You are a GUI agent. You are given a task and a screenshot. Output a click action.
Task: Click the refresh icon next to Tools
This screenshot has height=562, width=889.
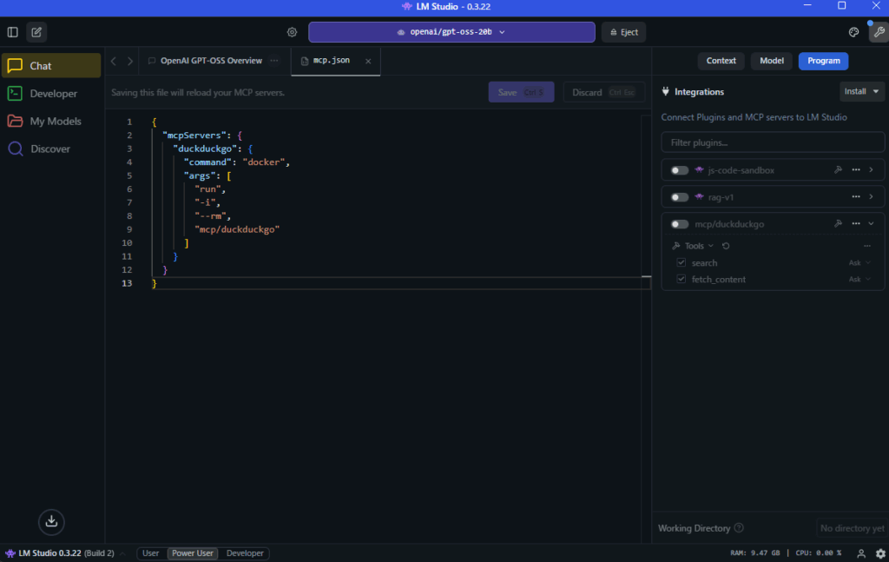726,246
